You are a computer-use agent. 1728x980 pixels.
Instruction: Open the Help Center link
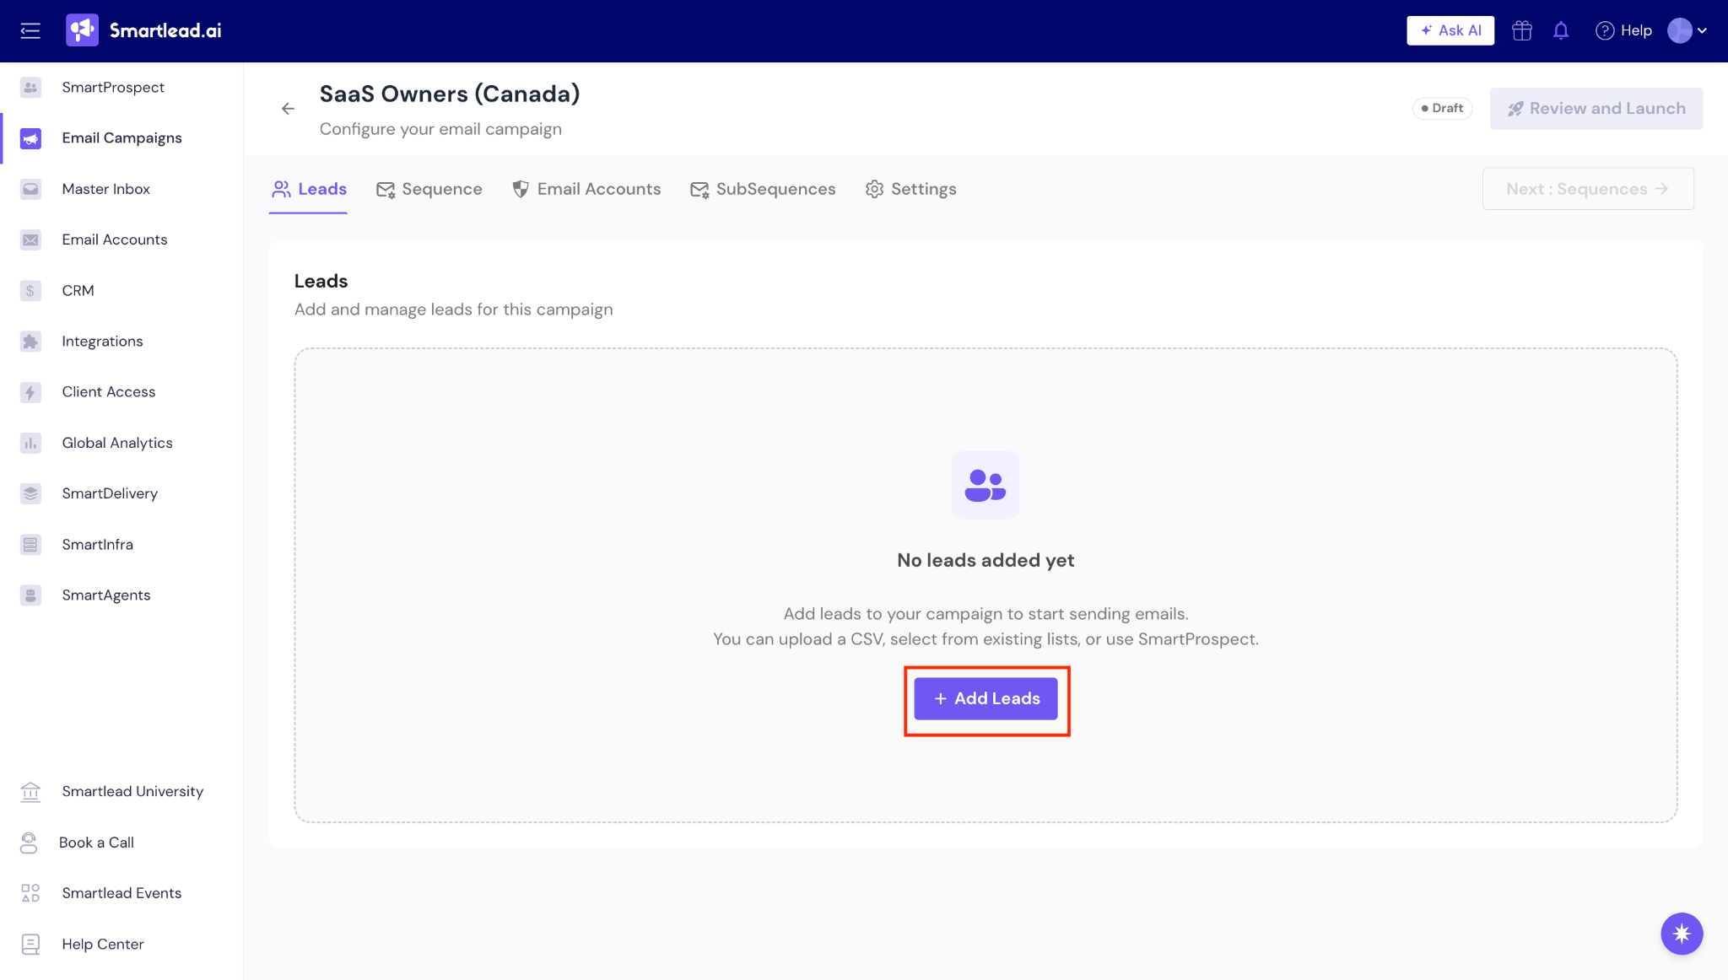102,945
